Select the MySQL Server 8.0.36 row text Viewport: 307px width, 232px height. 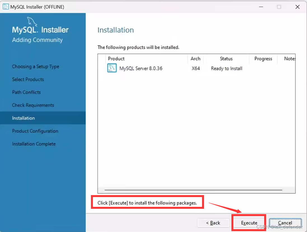click(141, 68)
